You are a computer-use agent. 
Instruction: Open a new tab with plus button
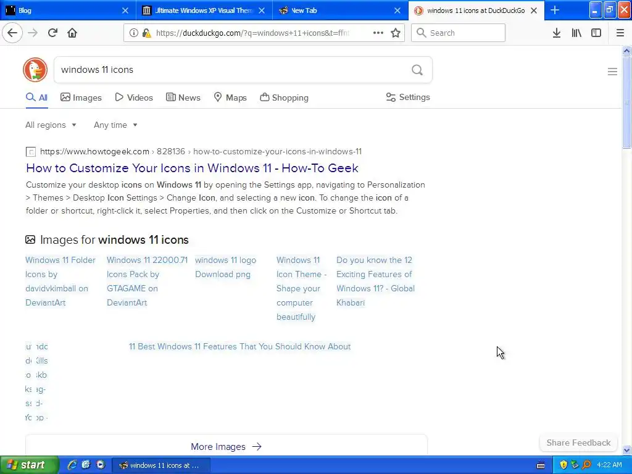coord(555,10)
